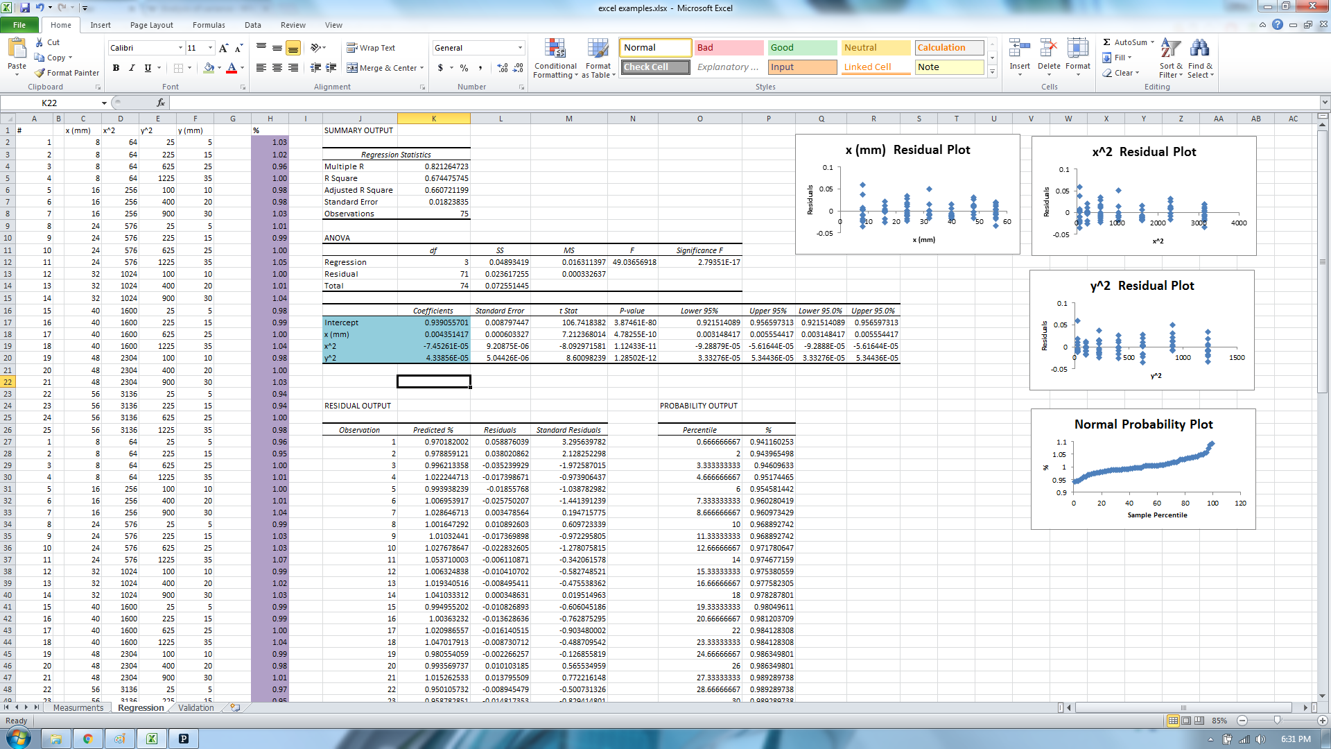1331x749 pixels.
Task: Toggle middle vertical alignment
Action: (277, 48)
